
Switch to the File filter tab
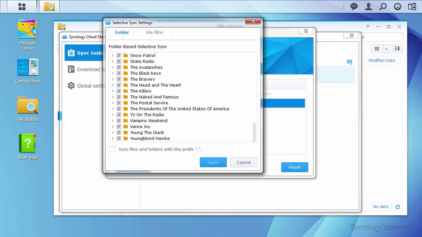155,32
